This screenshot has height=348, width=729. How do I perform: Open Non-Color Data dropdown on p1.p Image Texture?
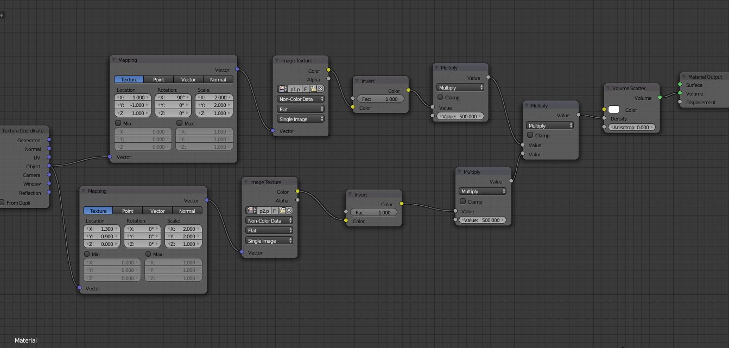(301, 99)
